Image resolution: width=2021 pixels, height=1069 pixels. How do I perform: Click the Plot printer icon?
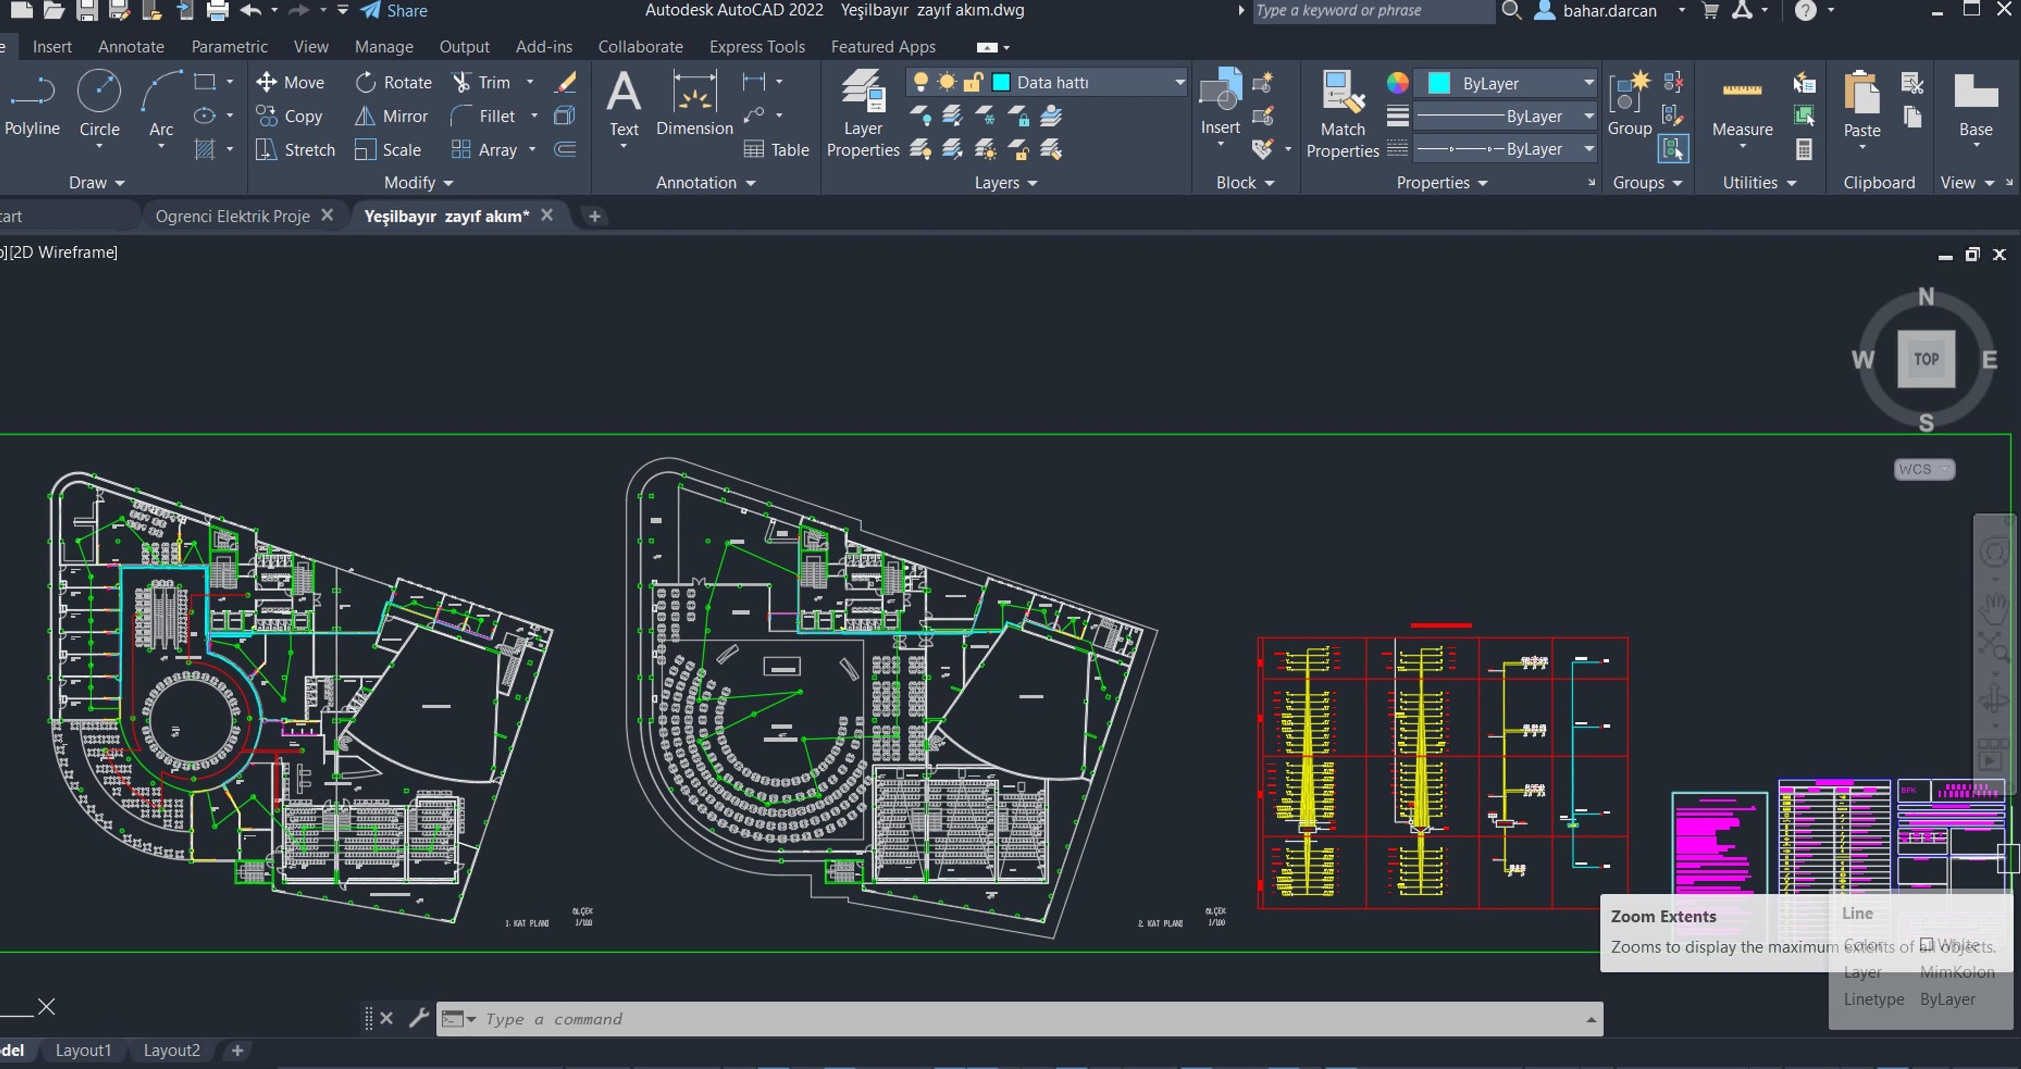pos(217,11)
